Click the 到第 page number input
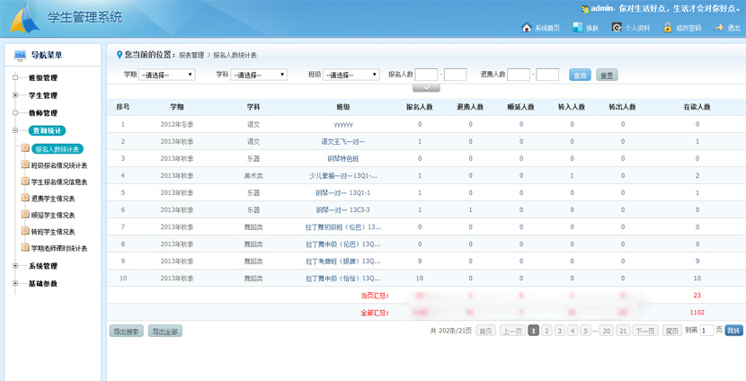The height and width of the screenshot is (381, 746). click(707, 331)
